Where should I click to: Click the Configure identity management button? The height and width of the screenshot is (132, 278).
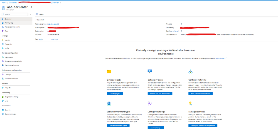203,125
